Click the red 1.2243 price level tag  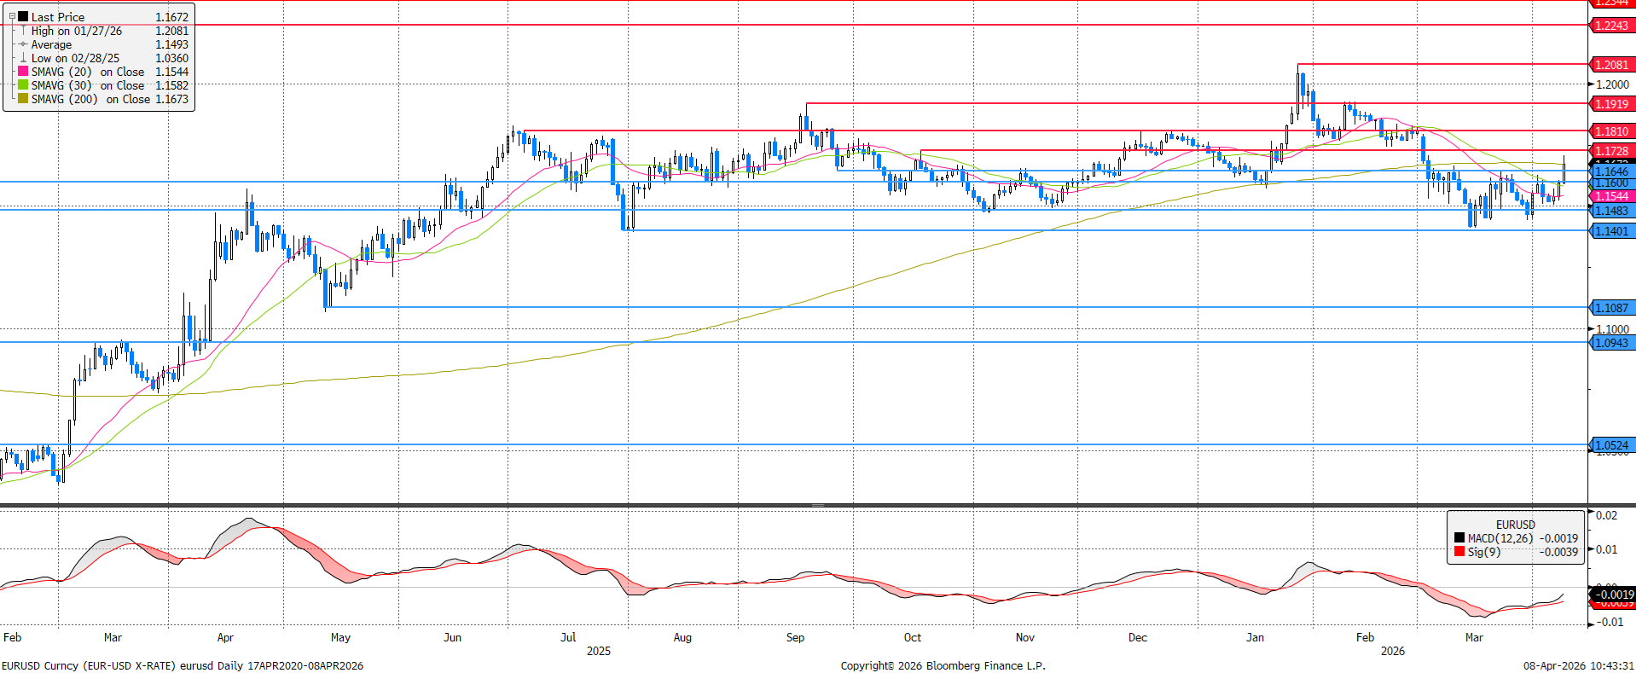pos(1611,26)
